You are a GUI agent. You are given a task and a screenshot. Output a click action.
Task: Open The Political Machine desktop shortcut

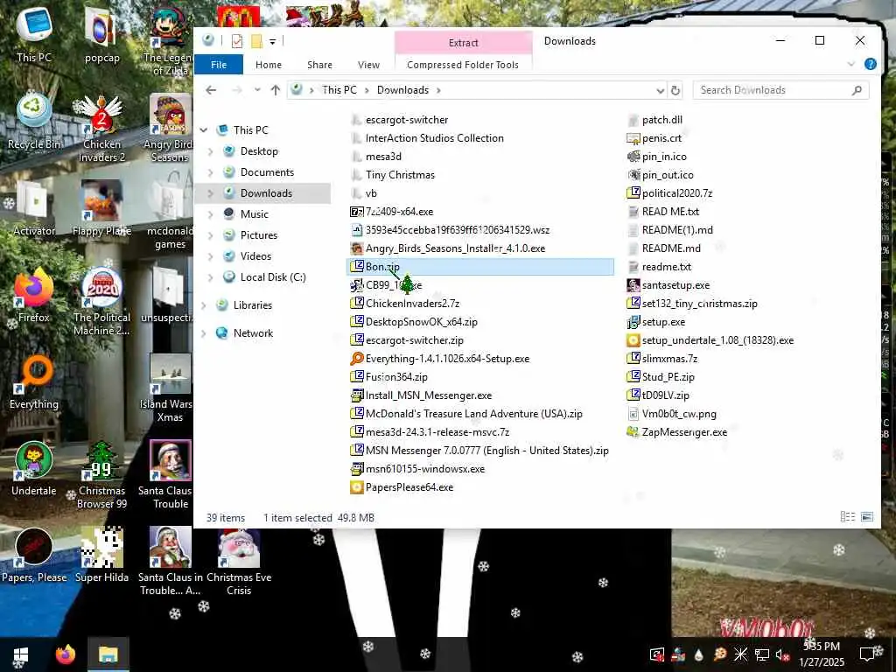pyautogui.click(x=101, y=302)
